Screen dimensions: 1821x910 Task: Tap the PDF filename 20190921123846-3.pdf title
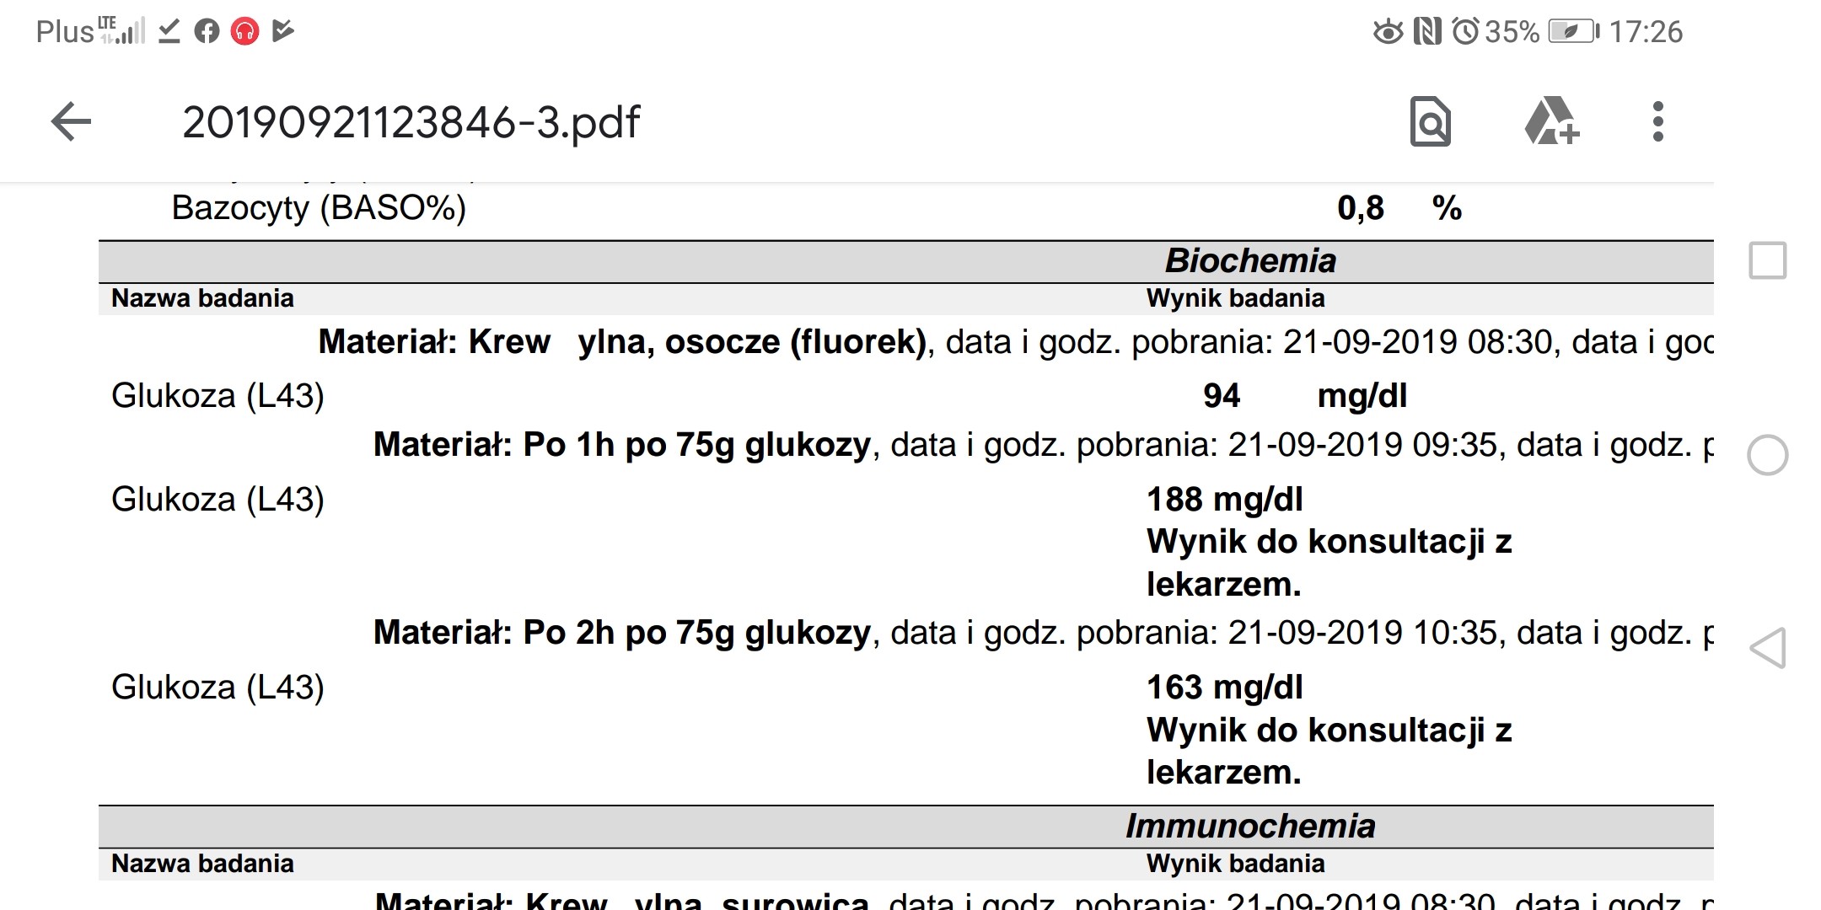tap(411, 123)
